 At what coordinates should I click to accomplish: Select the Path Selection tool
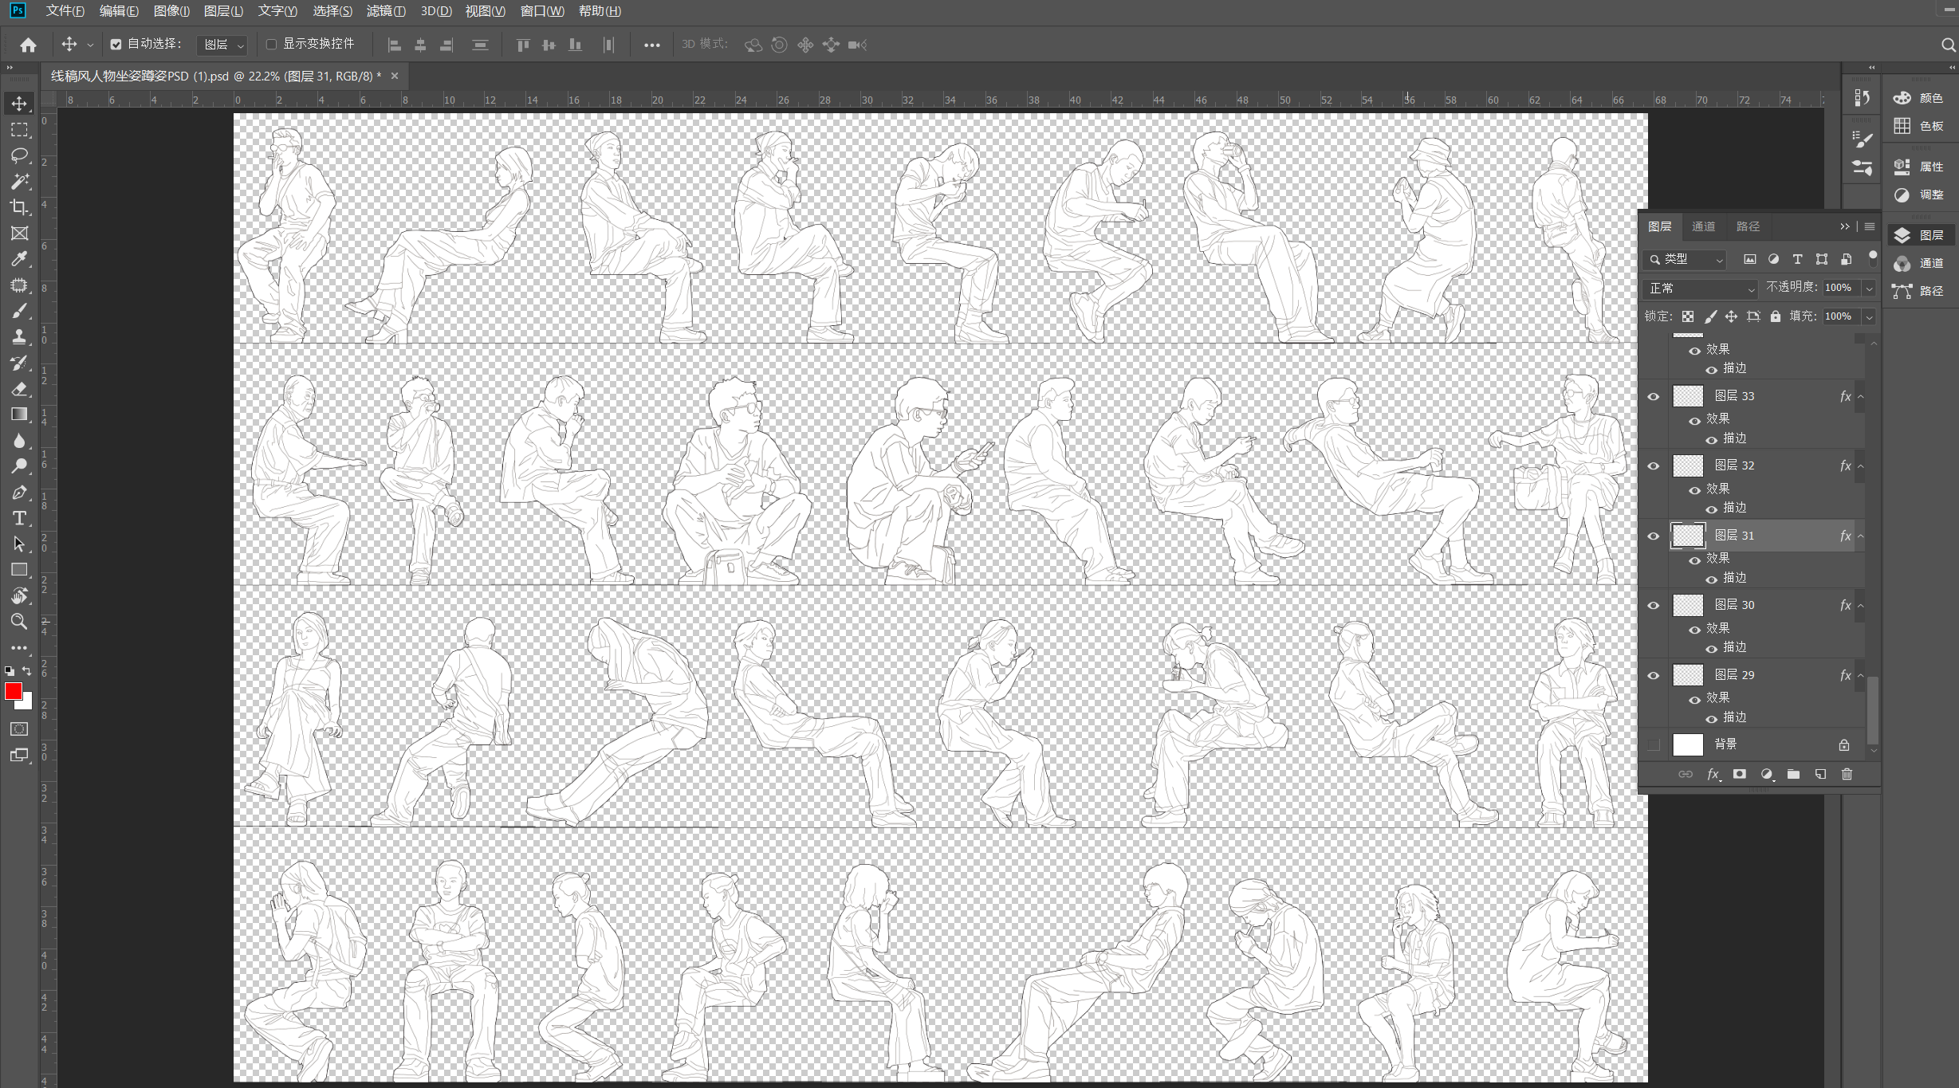[x=19, y=544]
